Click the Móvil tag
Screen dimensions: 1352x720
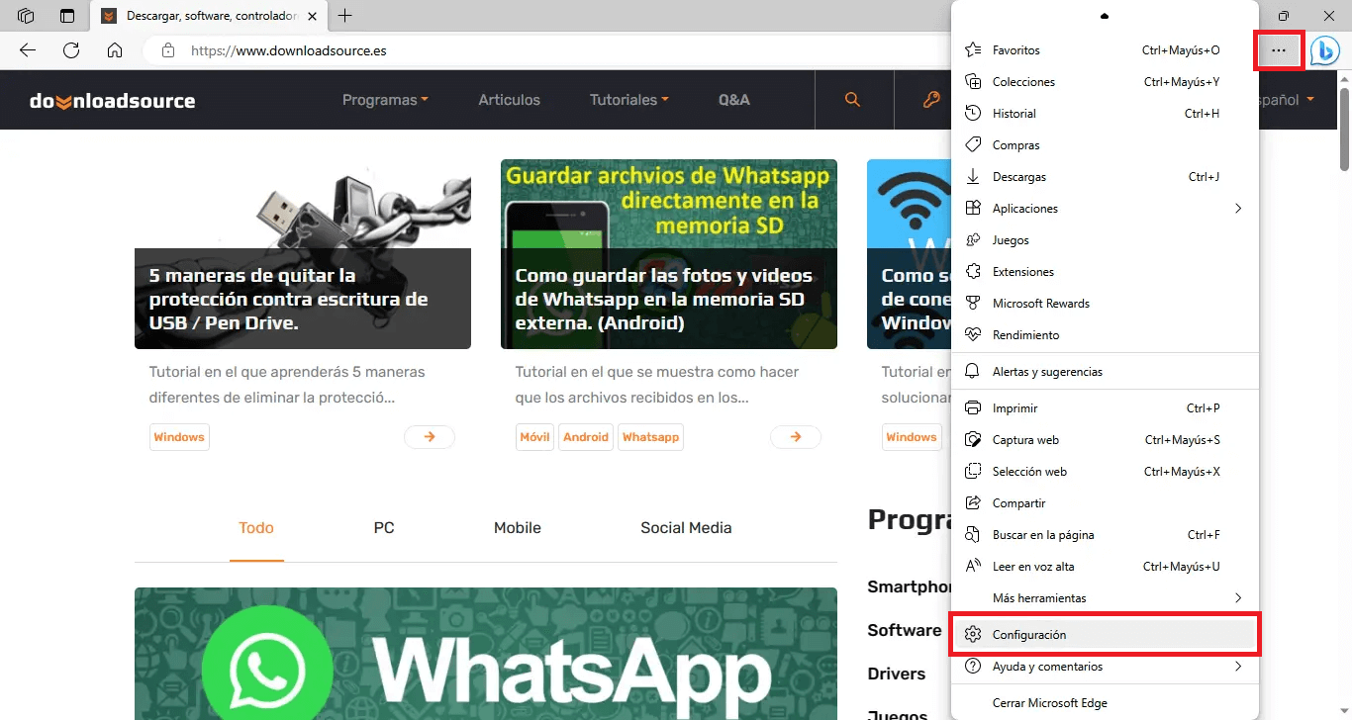(x=534, y=437)
